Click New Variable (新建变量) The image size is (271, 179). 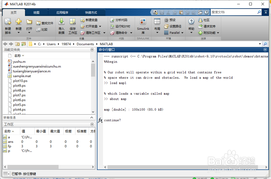coord(89,20)
